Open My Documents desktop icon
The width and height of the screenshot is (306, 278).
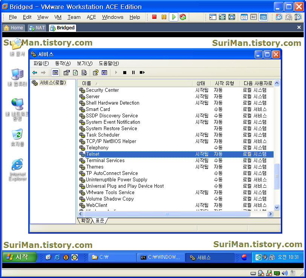(17, 47)
